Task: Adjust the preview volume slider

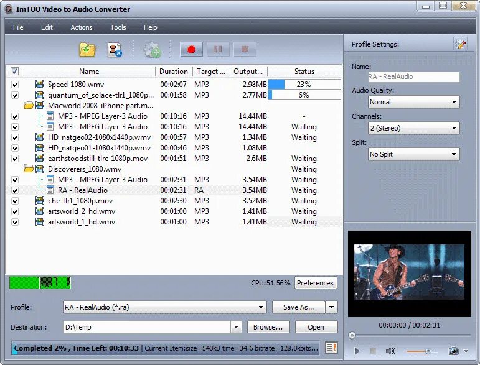Action: point(428,351)
